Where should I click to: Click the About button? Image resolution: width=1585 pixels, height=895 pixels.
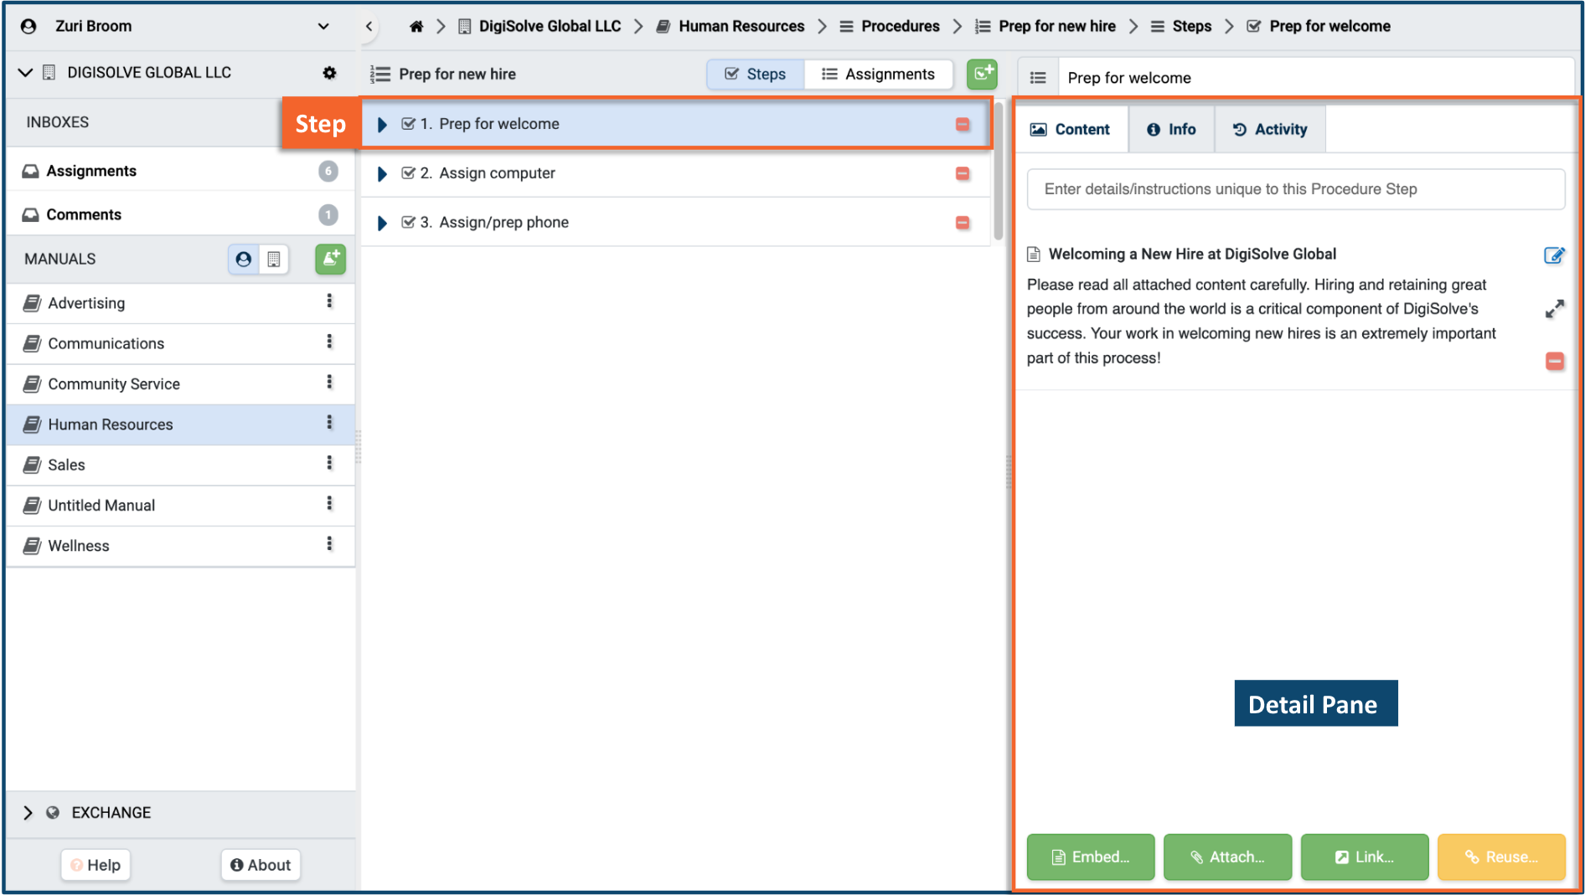(261, 865)
